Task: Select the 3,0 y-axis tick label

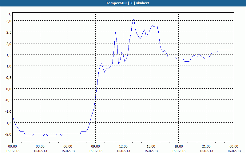Action: click(9, 21)
